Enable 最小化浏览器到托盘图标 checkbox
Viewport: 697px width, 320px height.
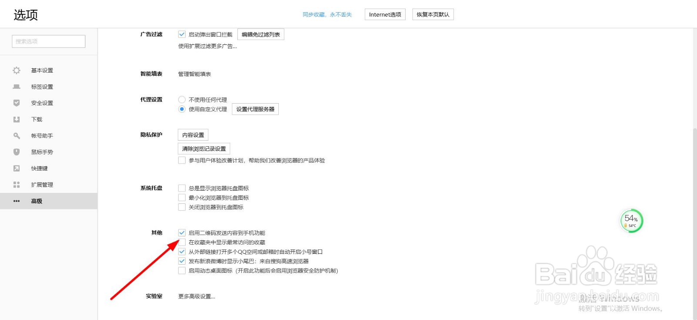point(182,198)
